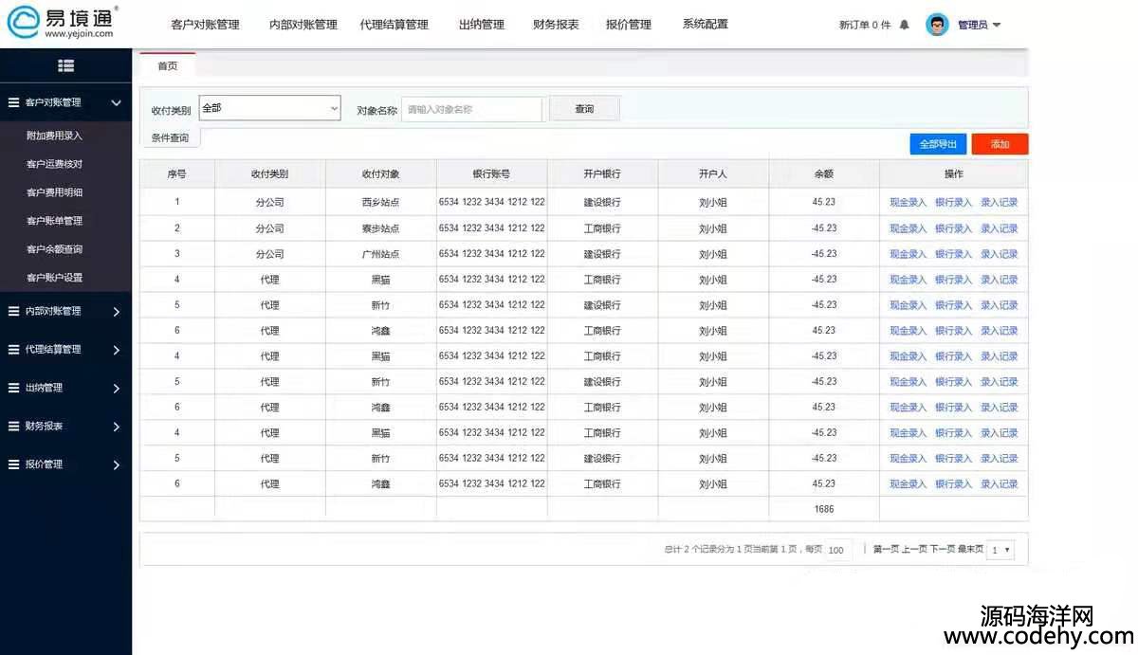Click 银行录入 for 西乡站点 row
This screenshot has height=655, width=1138.
[953, 202]
